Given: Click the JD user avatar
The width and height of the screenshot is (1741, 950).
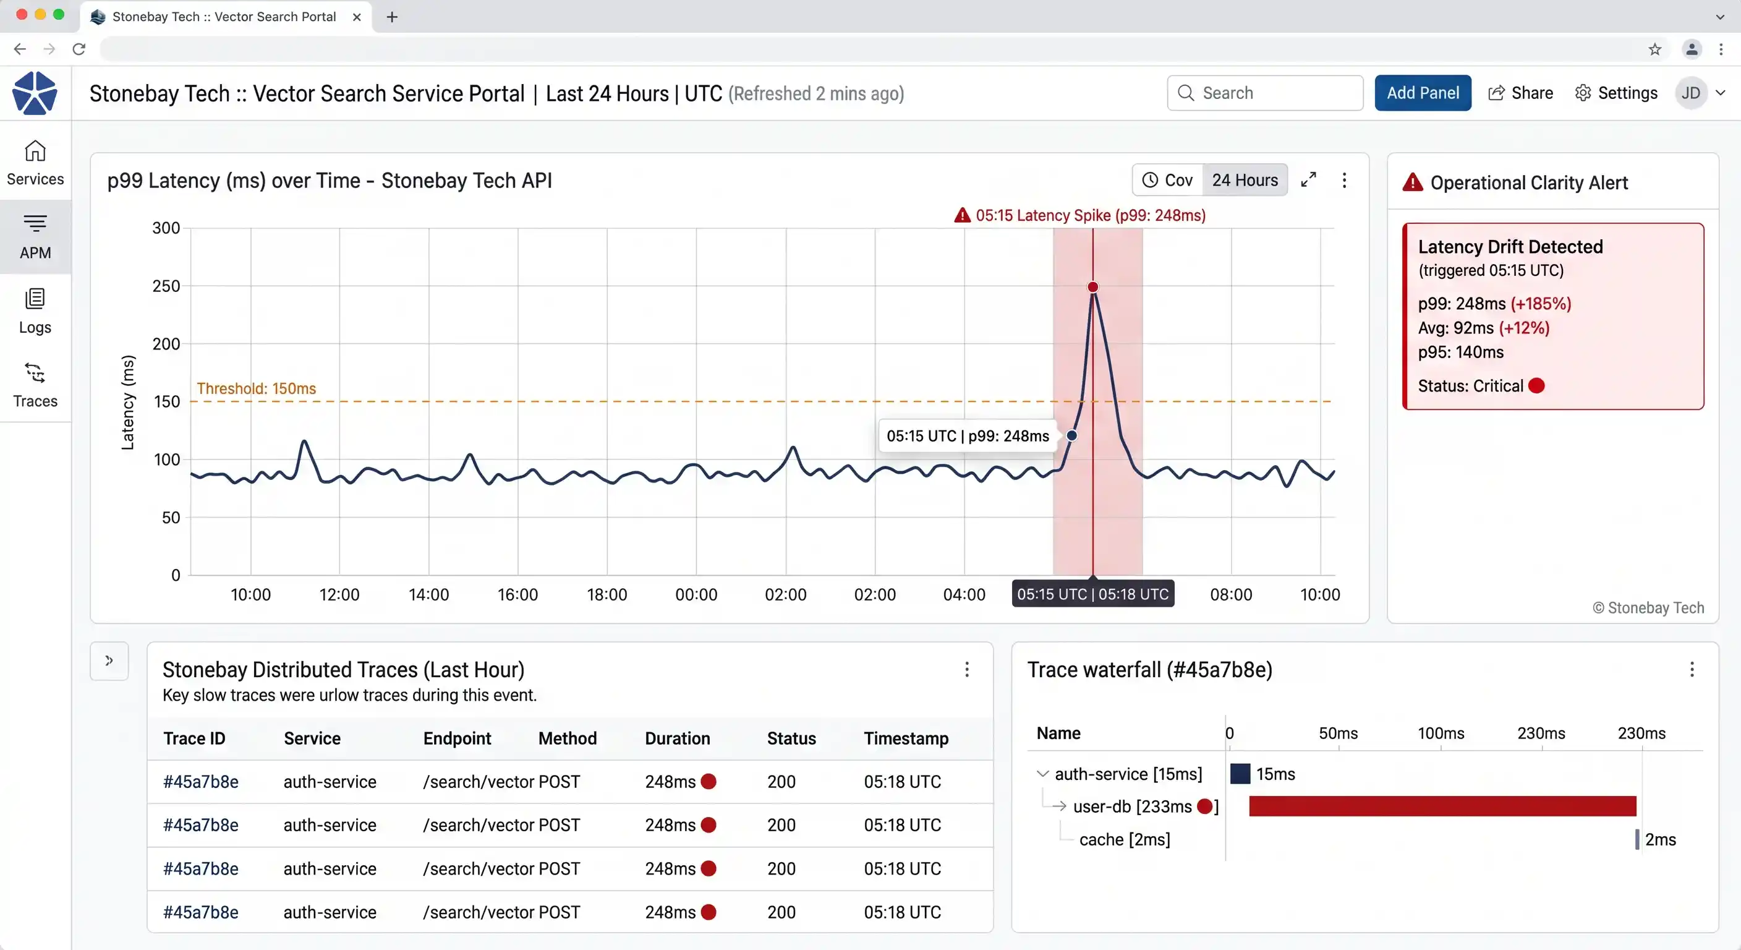Looking at the screenshot, I should pos(1691,93).
